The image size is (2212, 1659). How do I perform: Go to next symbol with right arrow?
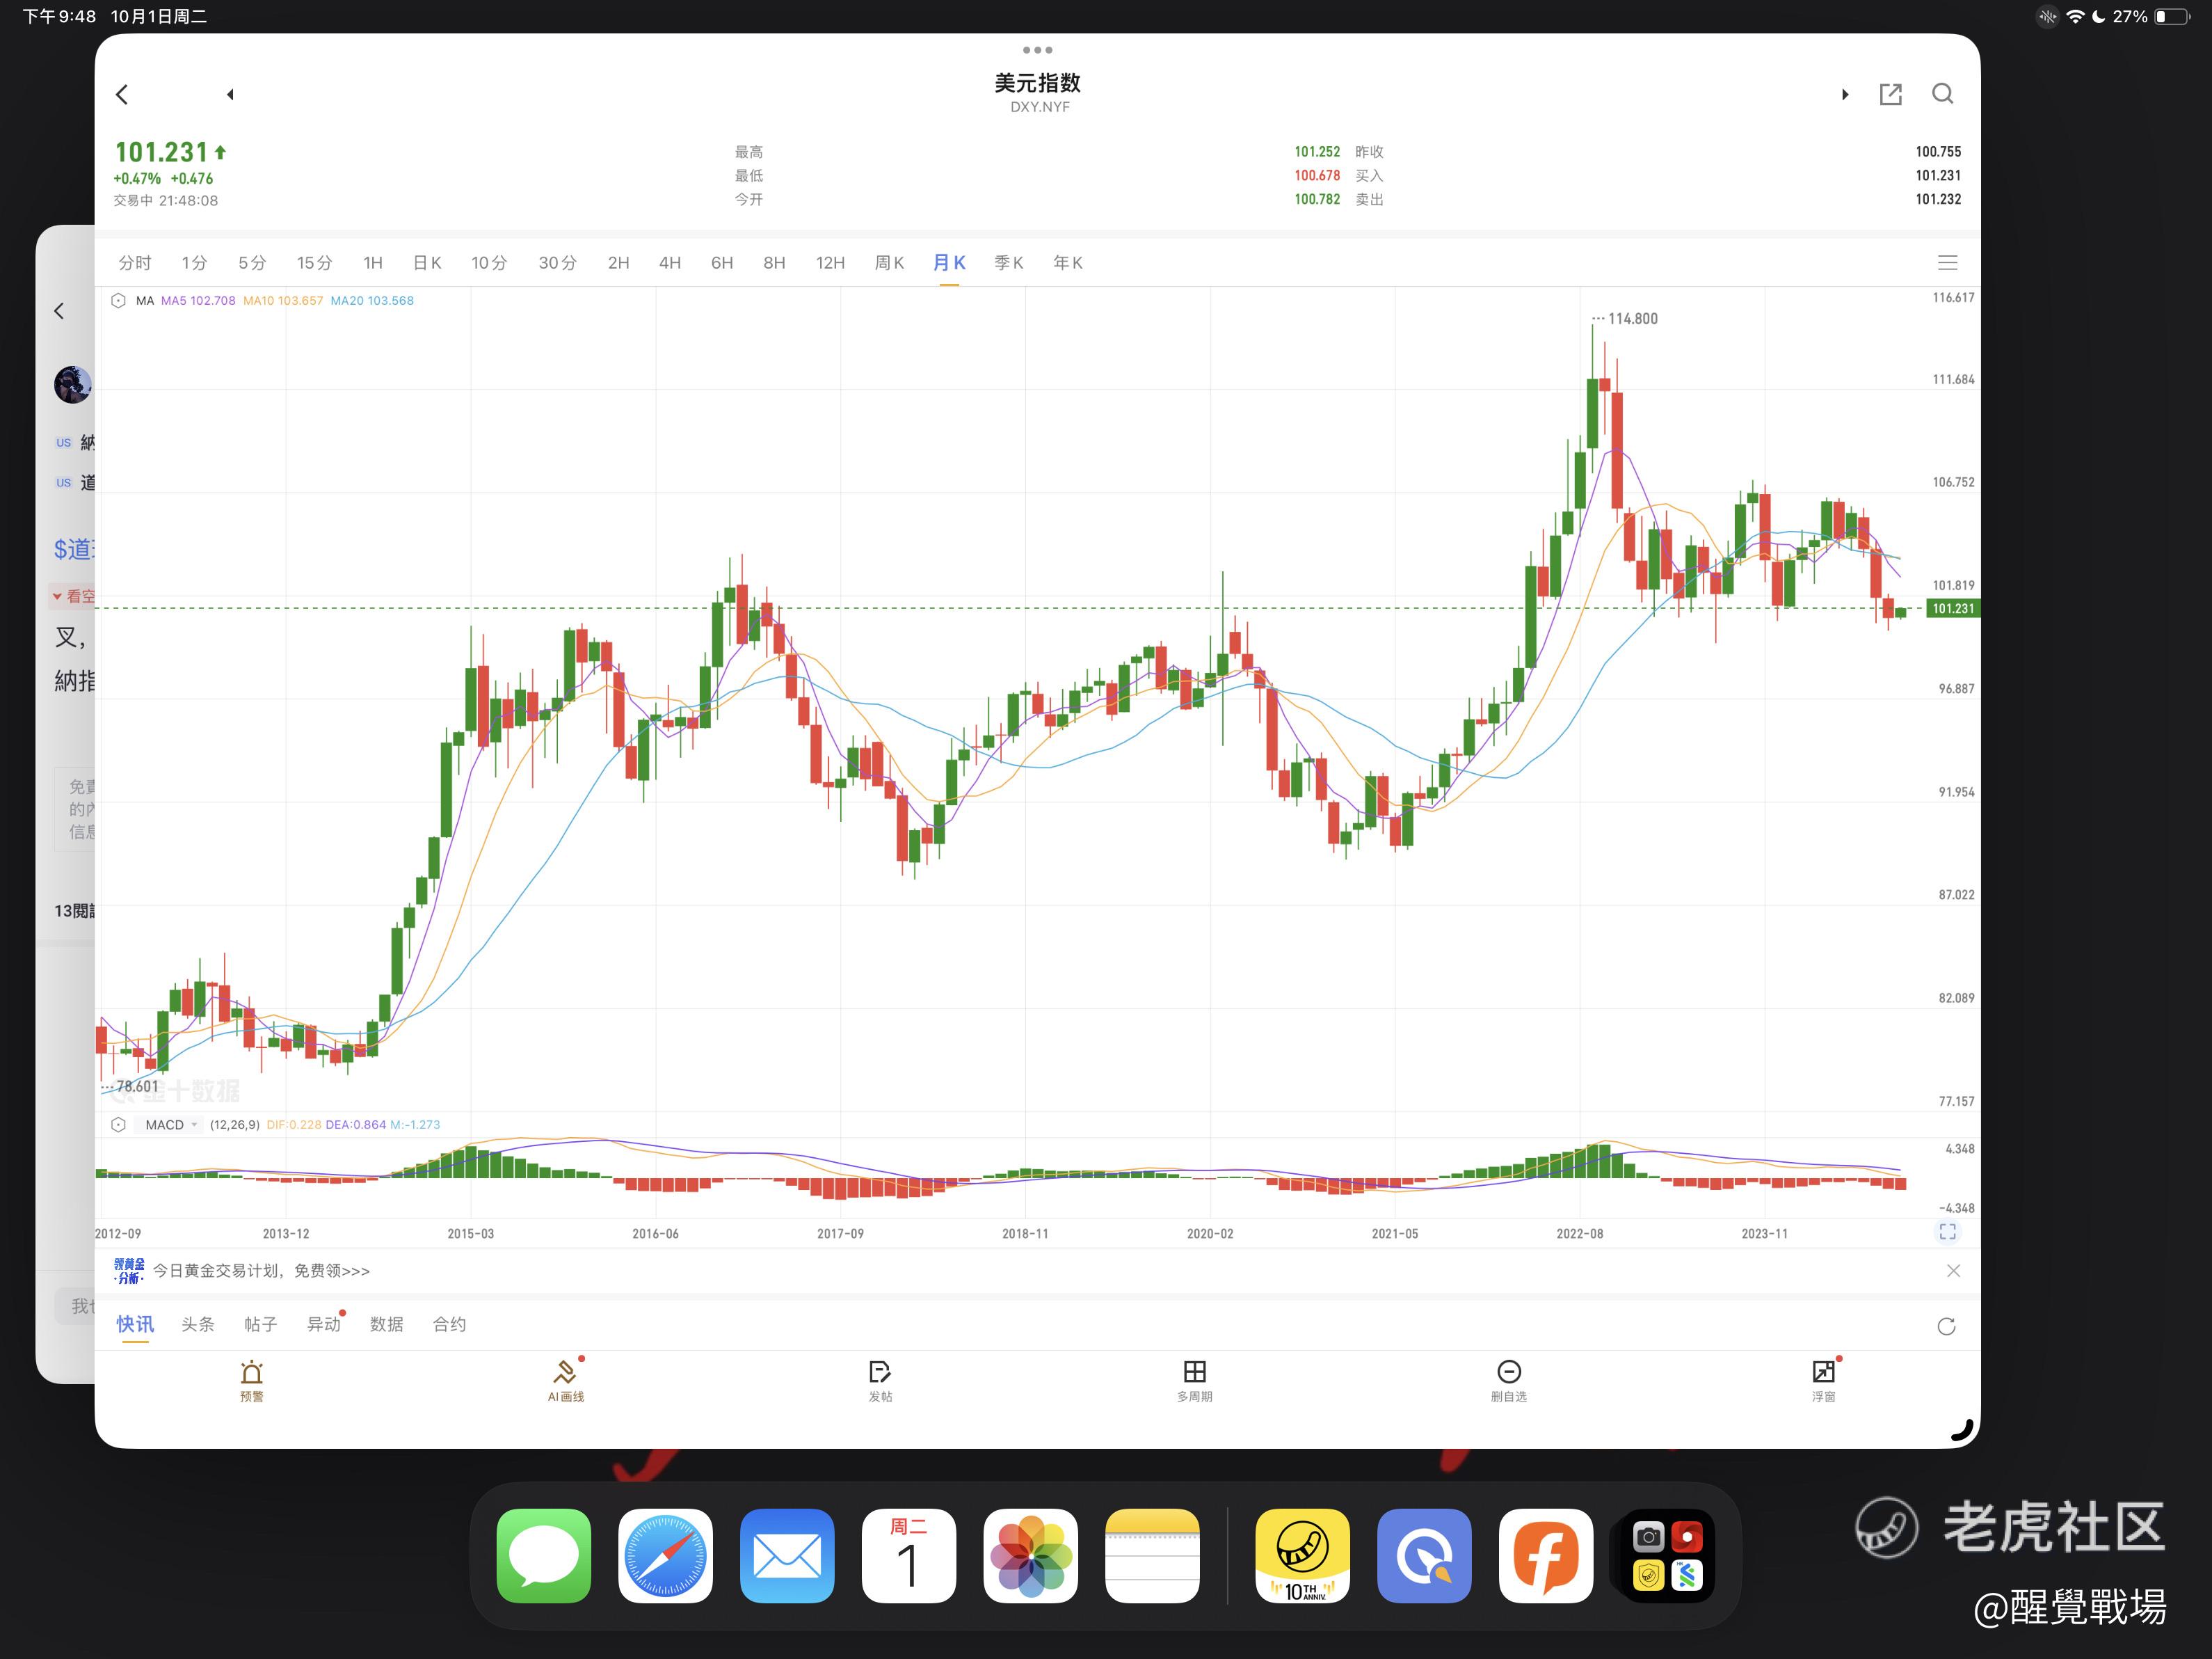[x=1845, y=94]
